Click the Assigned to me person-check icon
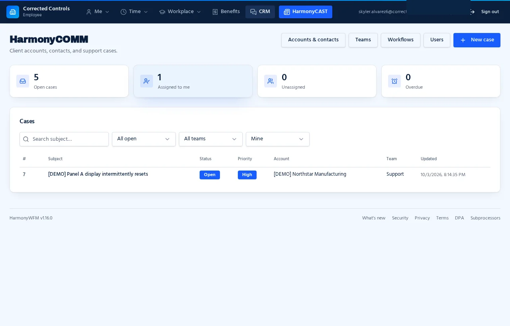The image size is (510, 326). (147, 81)
